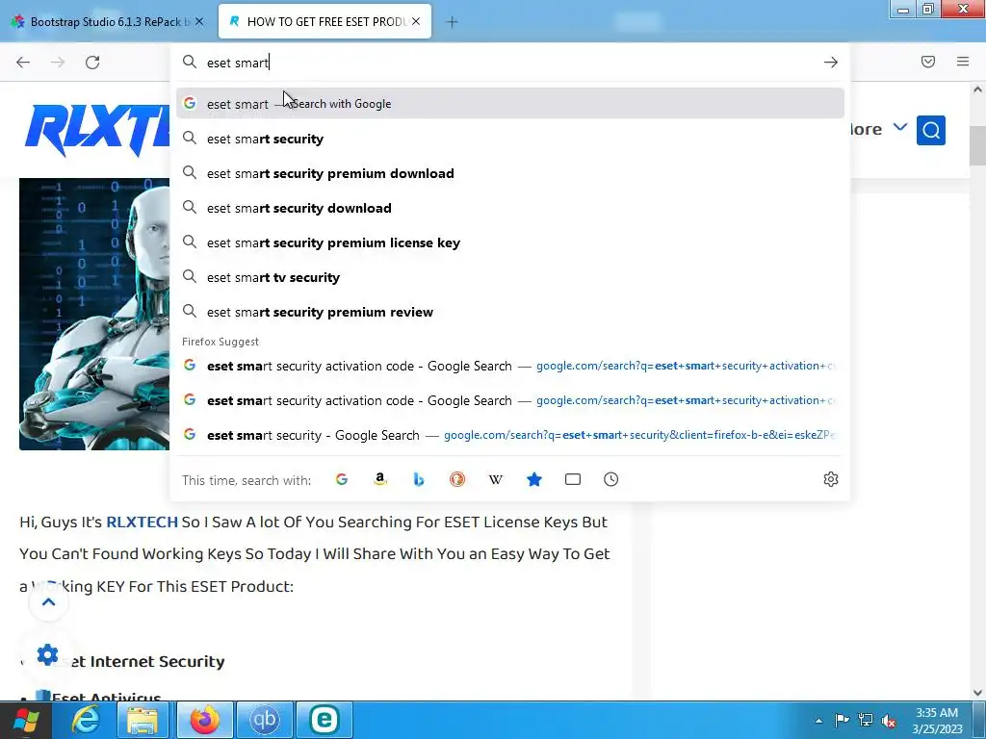Select the HOW TO GET FREE ESET tab

tap(324, 22)
